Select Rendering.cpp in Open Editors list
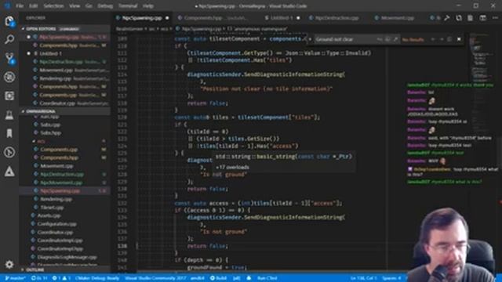 coord(64,78)
